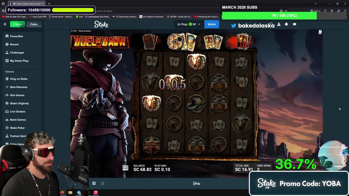This screenshot has width=349, height=196.
Task: Select the Duel at Dawn Slot browser tab
Action: (27, 4)
